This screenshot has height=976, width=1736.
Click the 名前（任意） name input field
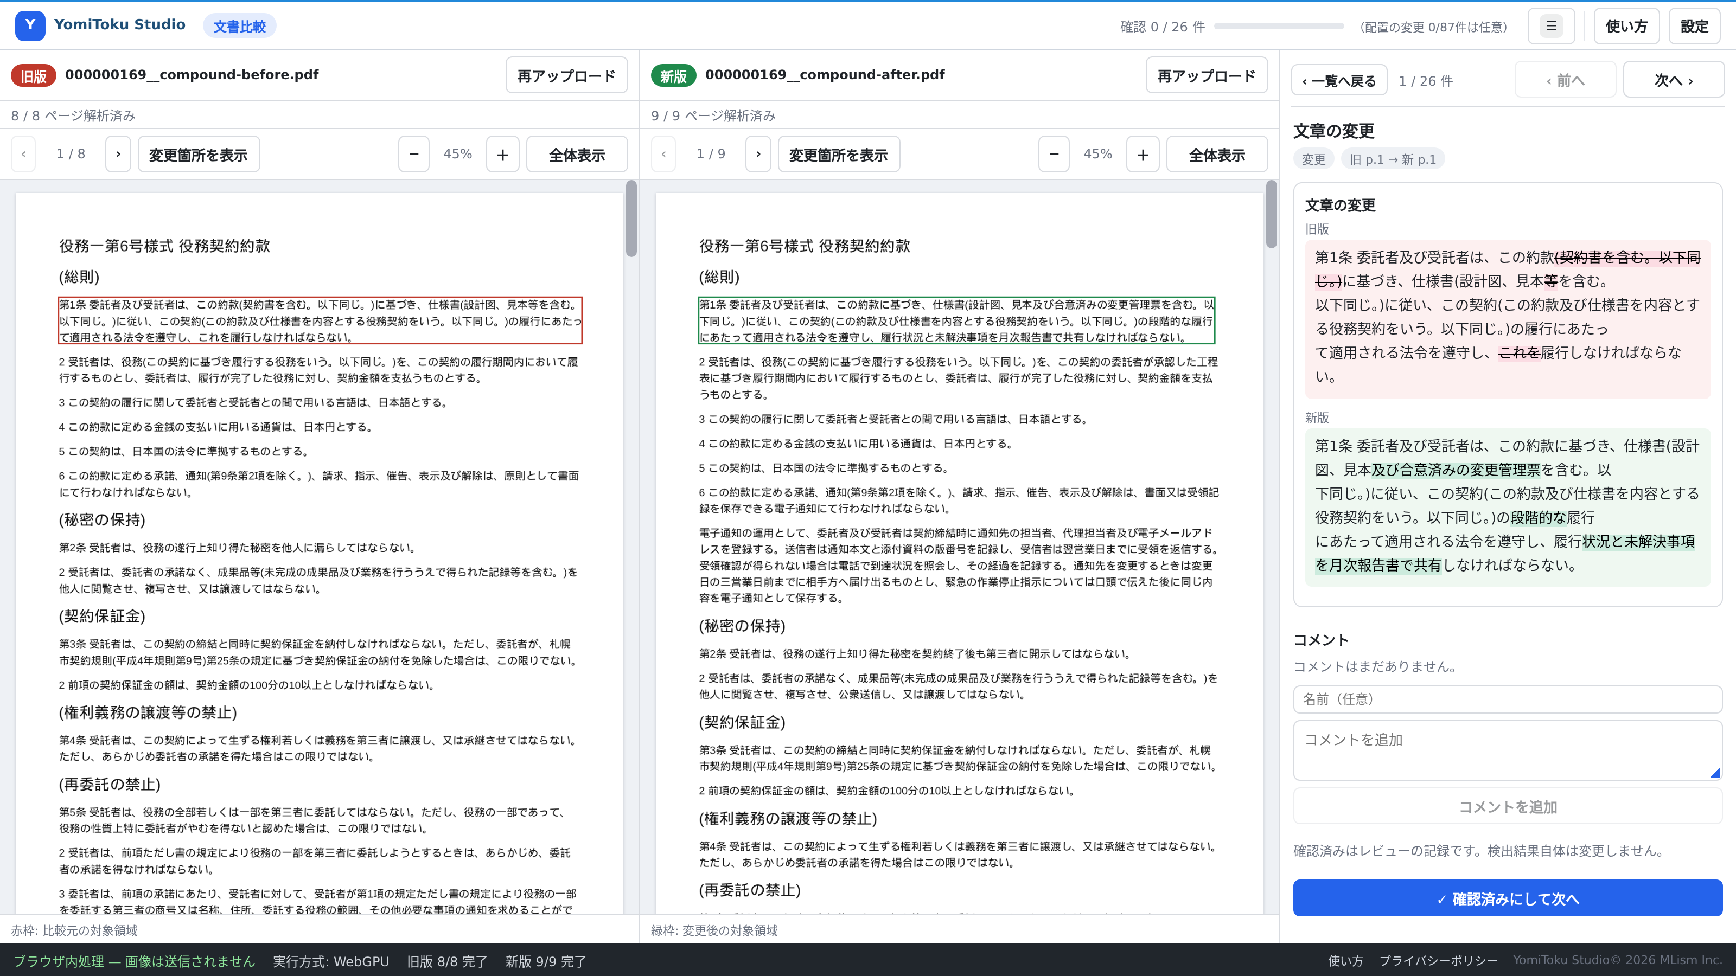click(x=1508, y=699)
